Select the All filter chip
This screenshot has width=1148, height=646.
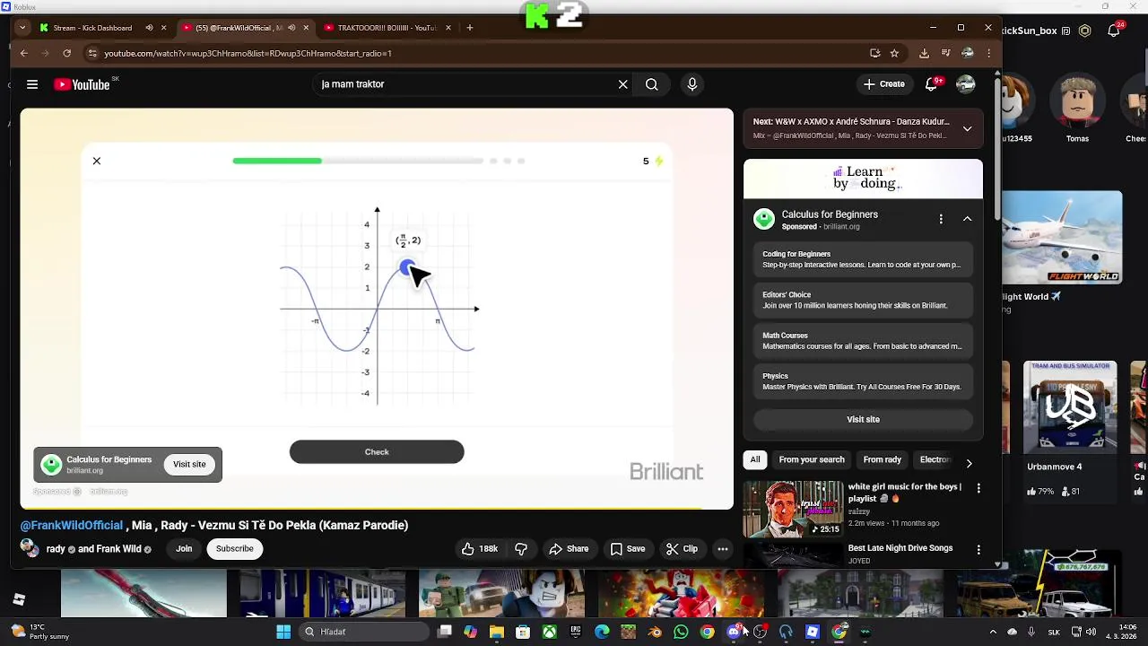[x=755, y=459]
